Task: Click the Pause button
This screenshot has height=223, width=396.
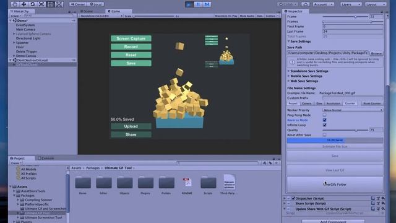Action: [198, 4]
